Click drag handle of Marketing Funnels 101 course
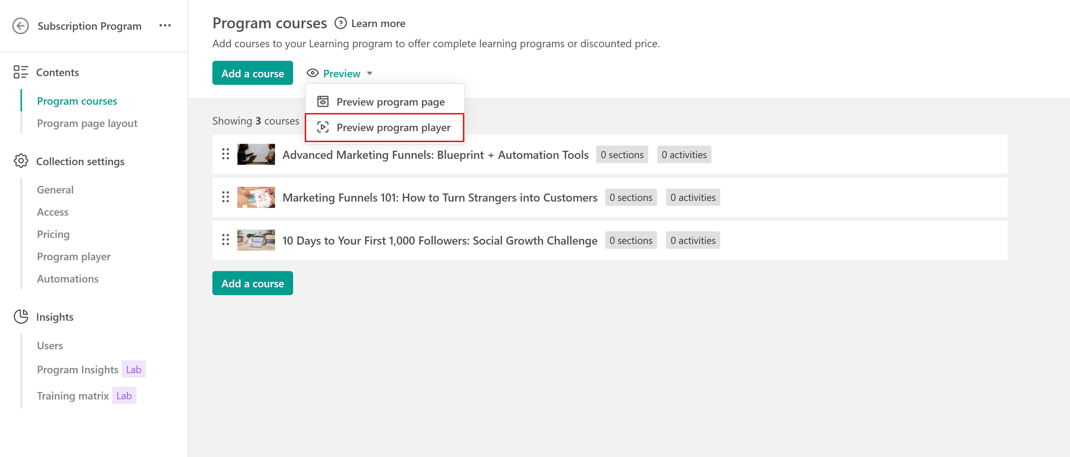This screenshot has height=457, width=1070. (x=225, y=197)
